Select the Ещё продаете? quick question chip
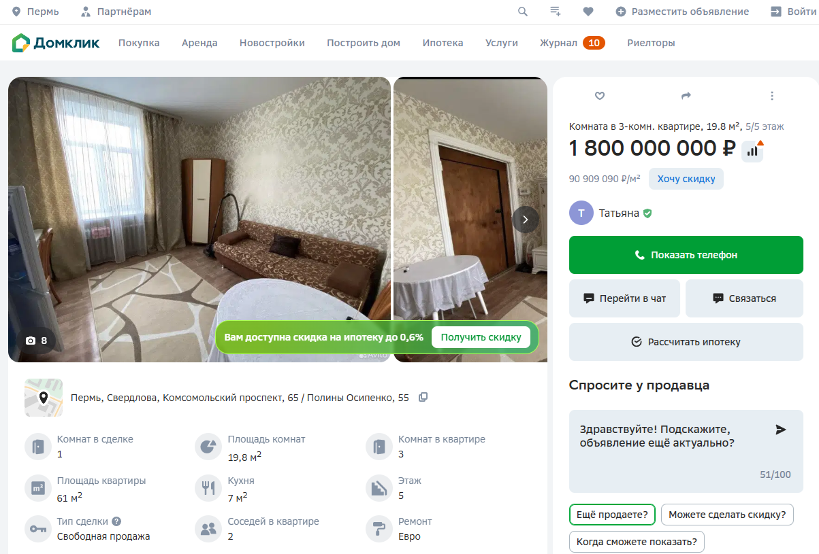Image resolution: width=819 pixels, height=554 pixels. coord(612,515)
